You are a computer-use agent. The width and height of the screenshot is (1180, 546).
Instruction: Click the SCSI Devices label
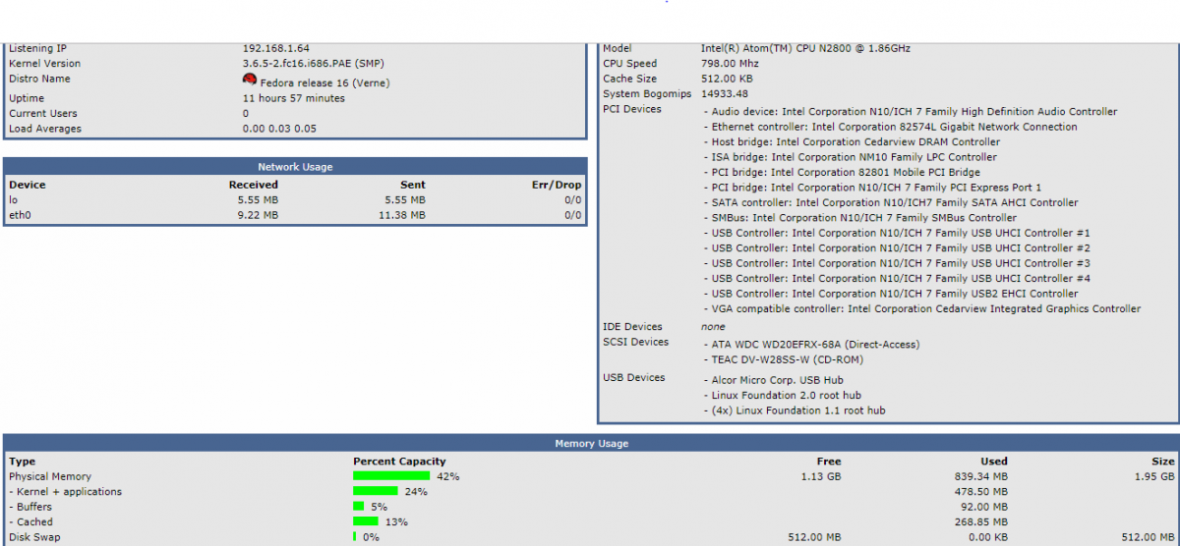(635, 342)
